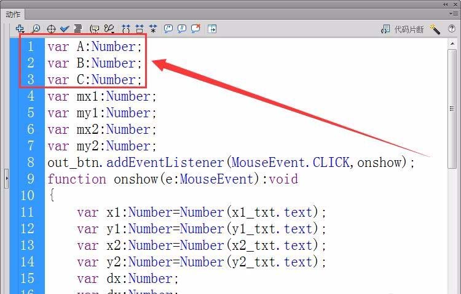Click 'y2_txt.text' on line 14
The image size is (461, 294).
point(272,262)
